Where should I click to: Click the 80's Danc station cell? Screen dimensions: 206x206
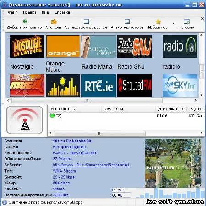(x=196, y=116)
